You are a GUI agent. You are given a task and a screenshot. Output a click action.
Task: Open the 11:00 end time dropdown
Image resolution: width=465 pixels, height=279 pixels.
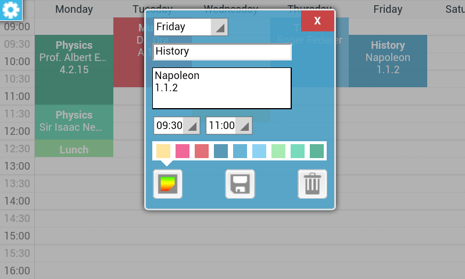point(229,126)
